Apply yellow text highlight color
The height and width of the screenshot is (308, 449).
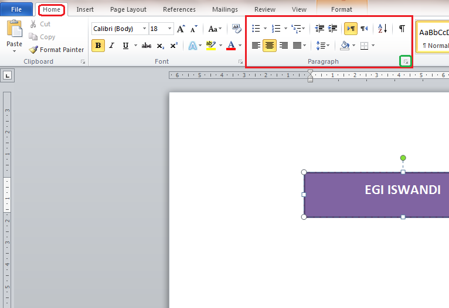211,46
